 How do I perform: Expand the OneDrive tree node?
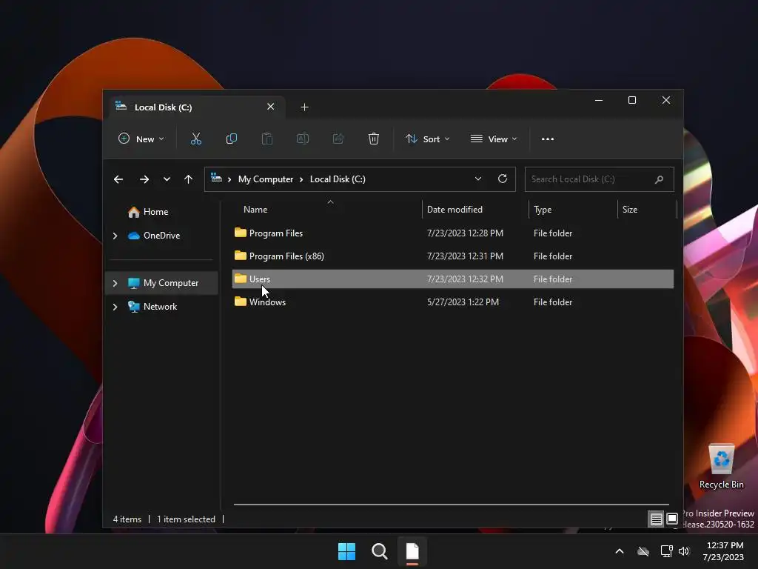[x=115, y=236]
